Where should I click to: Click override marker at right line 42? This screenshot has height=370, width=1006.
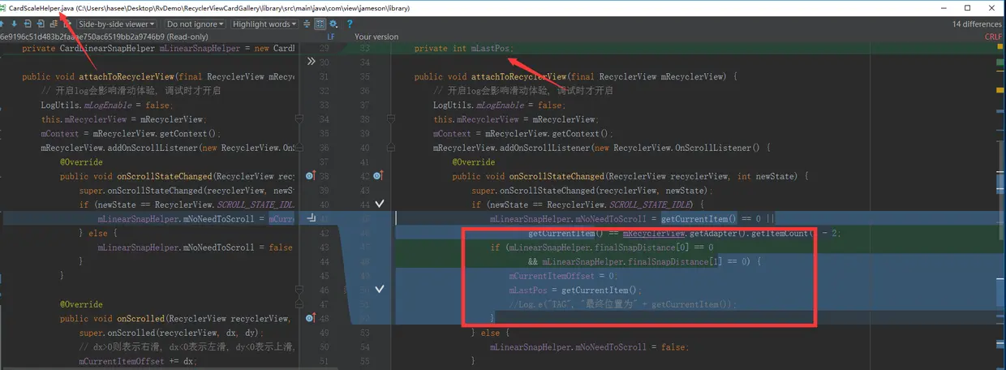(379, 176)
